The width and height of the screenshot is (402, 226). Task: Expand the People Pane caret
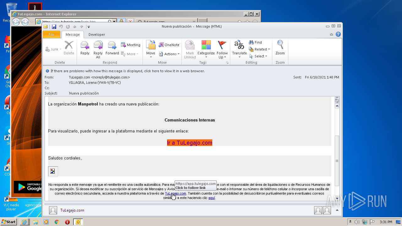(x=337, y=210)
